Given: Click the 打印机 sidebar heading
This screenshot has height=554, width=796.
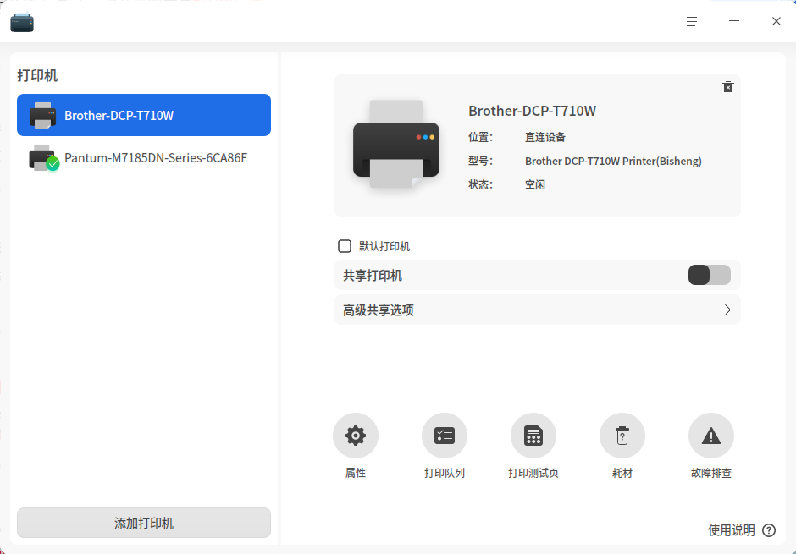Looking at the screenshot, I should [x=37, y=75].
